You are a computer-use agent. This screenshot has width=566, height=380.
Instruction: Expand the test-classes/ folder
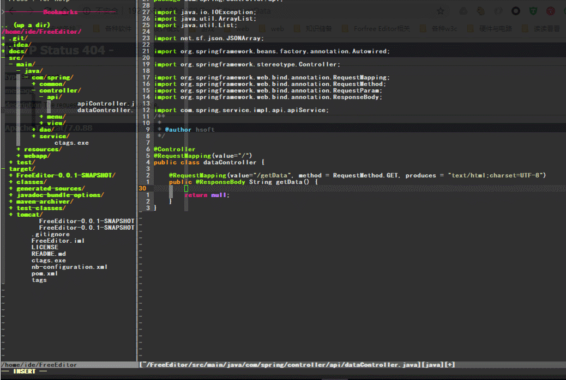[x=41, y=208]
